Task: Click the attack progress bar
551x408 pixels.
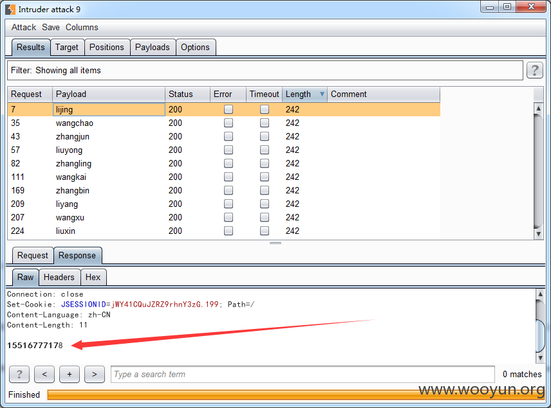Action: (x=296, y=395)
